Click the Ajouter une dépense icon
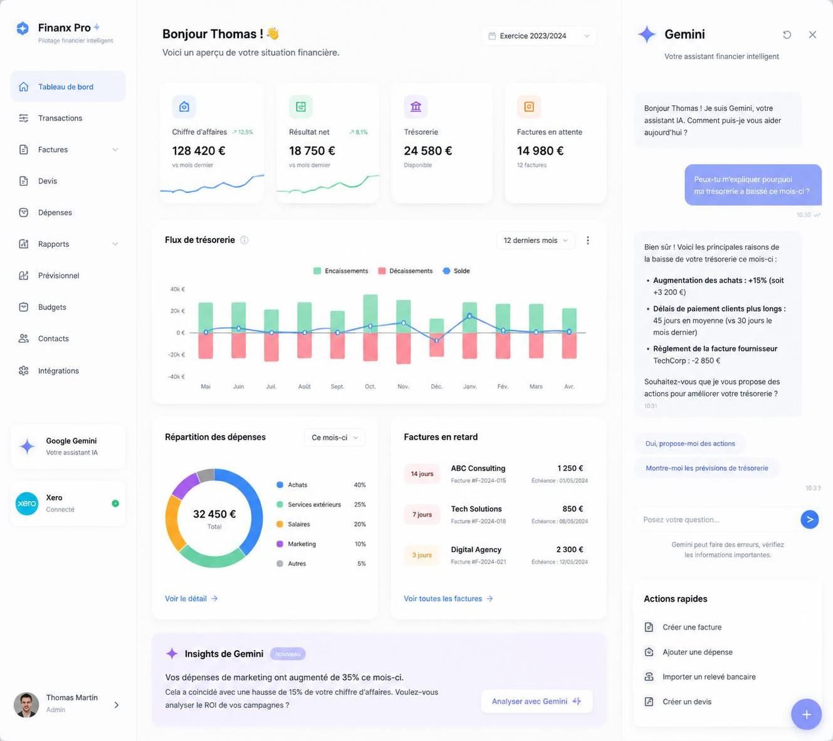Viewport: 833px width, 741px height. tap(649, 652)
